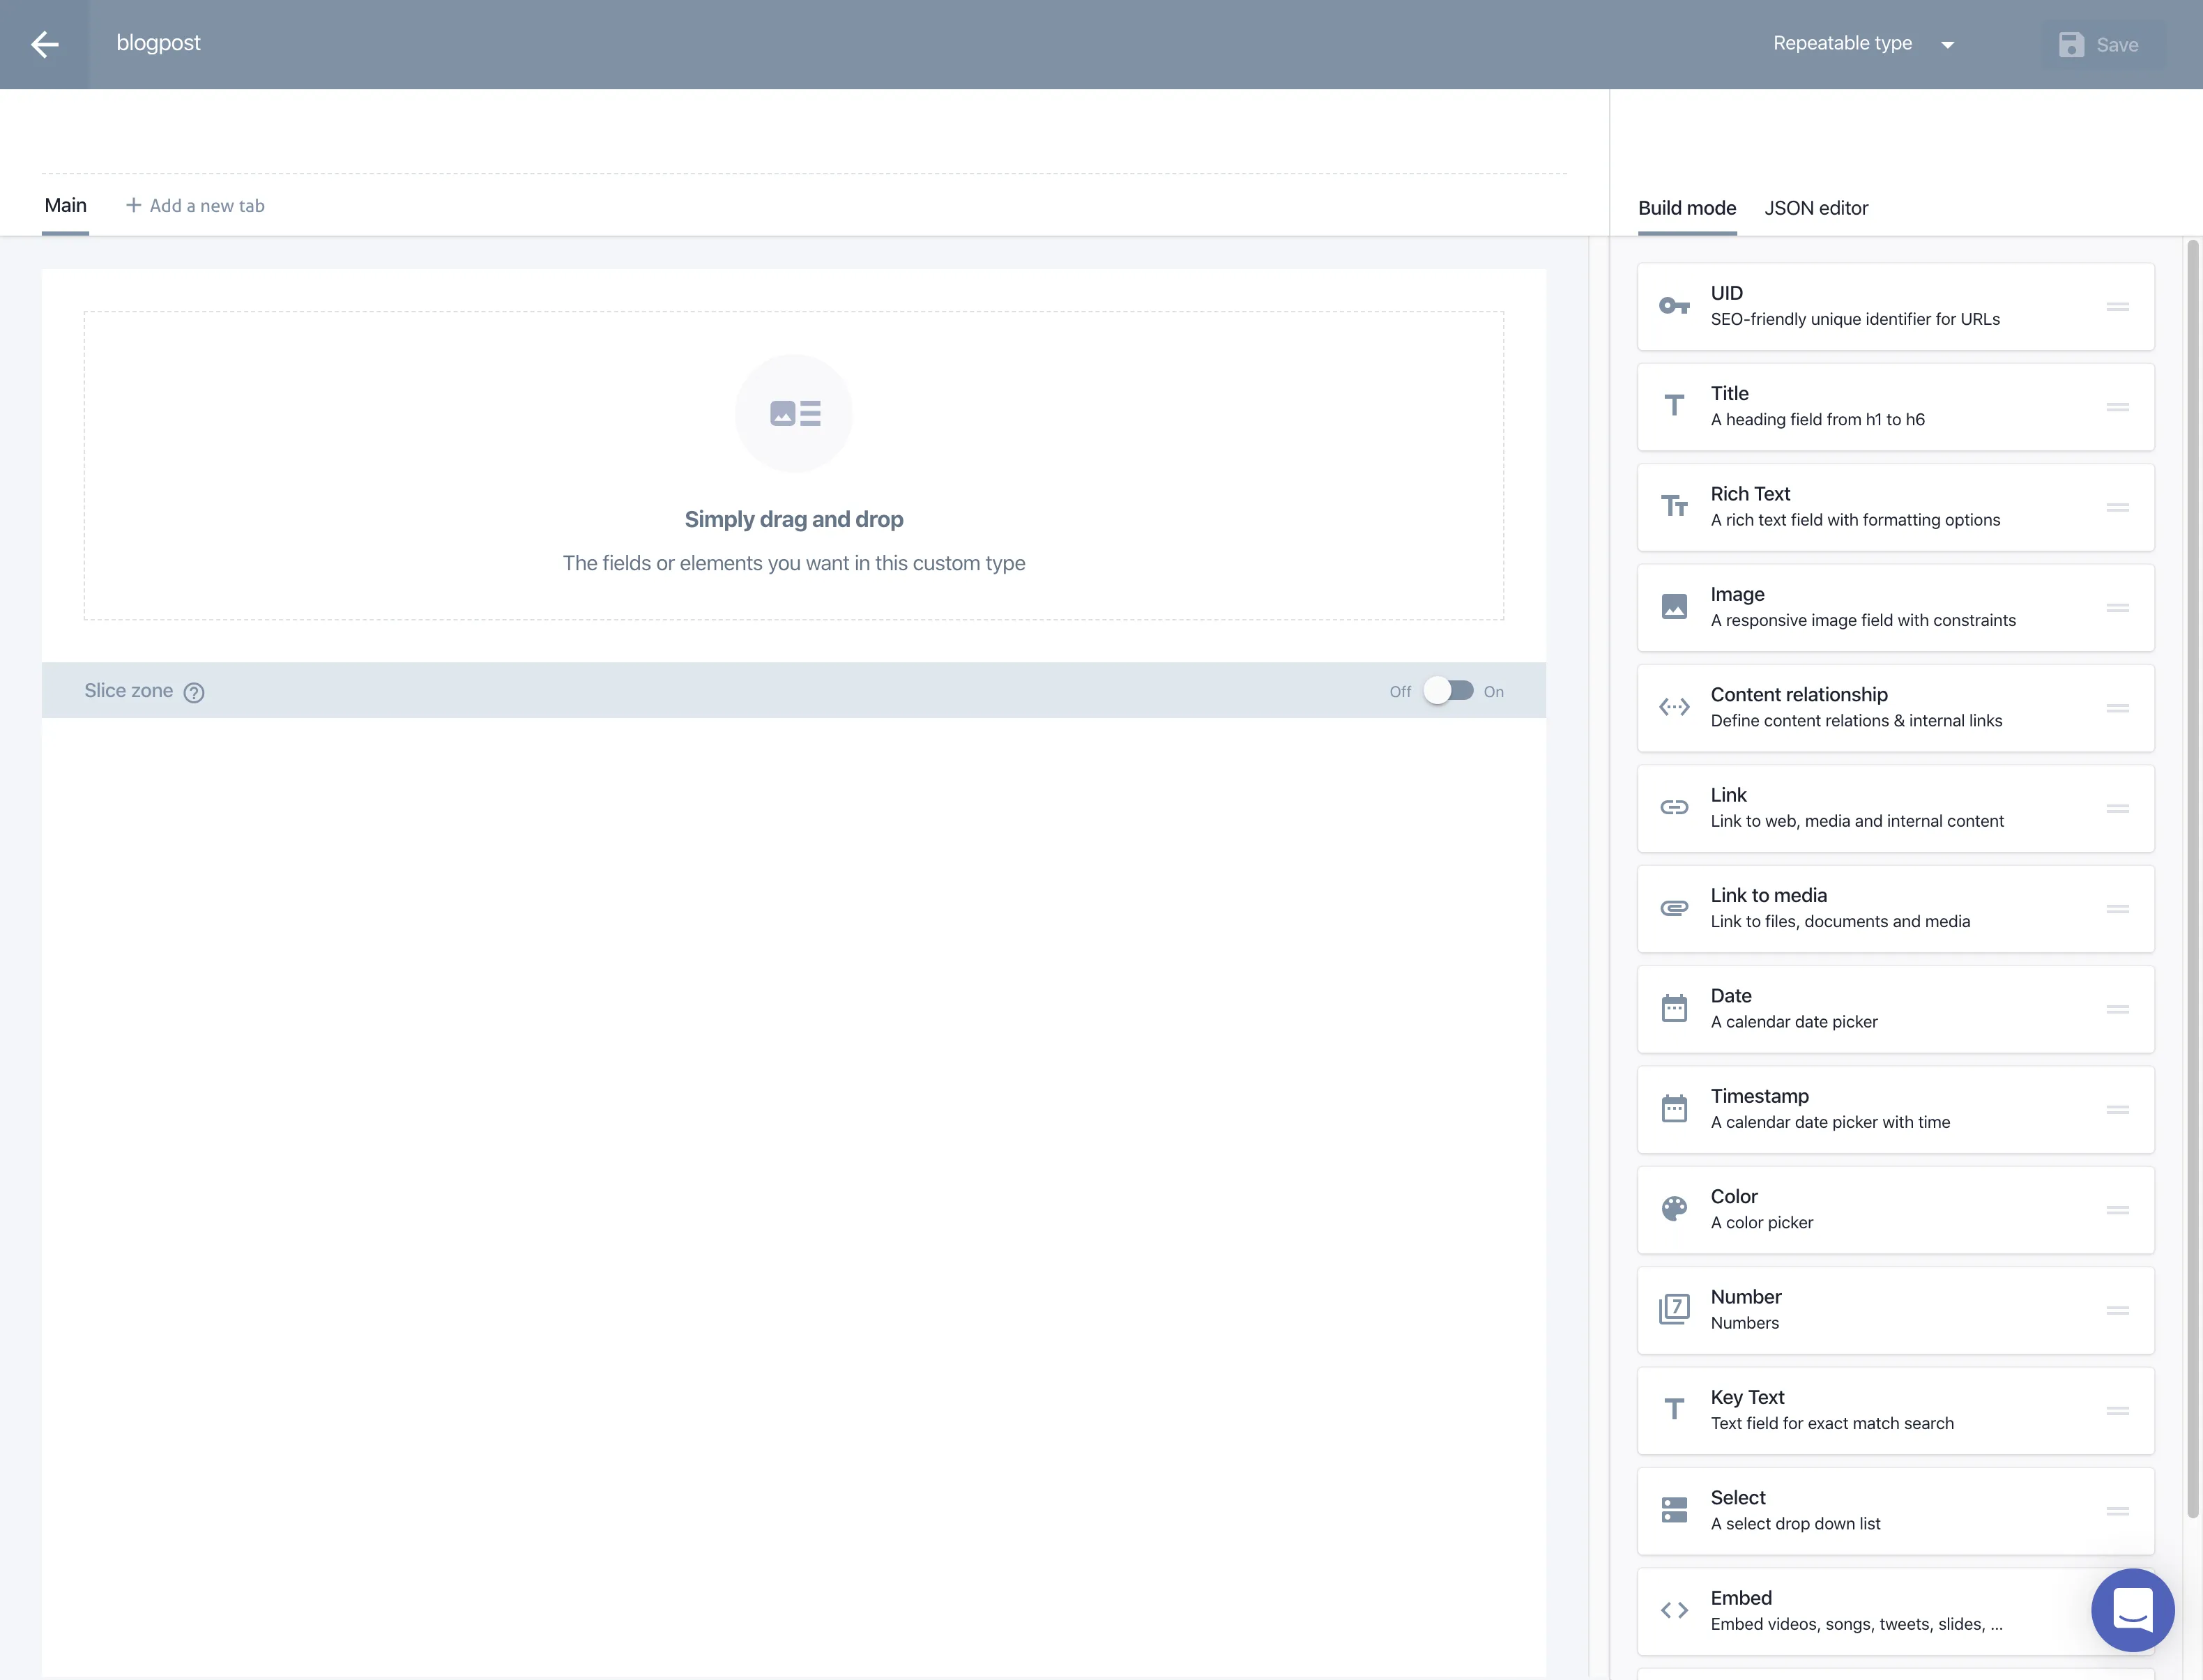Click the Embed code icon
The height and width of the screenshot is (1680, 2203).
[1674, 1610]
